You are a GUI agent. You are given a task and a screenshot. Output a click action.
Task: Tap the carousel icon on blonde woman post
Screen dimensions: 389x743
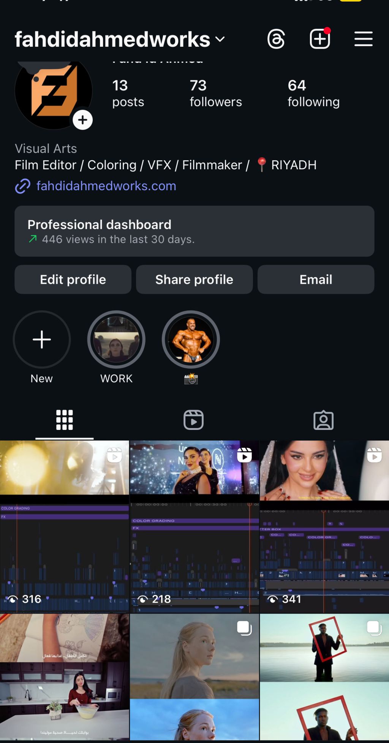244,628
